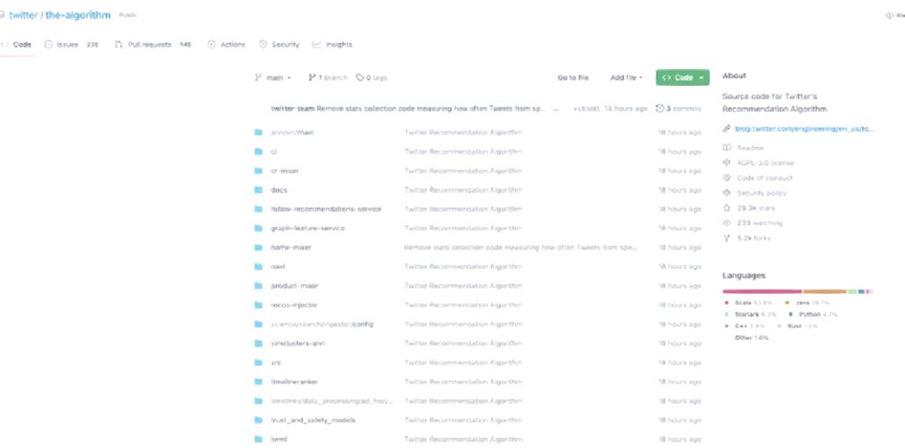Screen dimensions: 905x448
Task: Click the link chain icon beside blog.twitter.com
Action: [727, 129]
